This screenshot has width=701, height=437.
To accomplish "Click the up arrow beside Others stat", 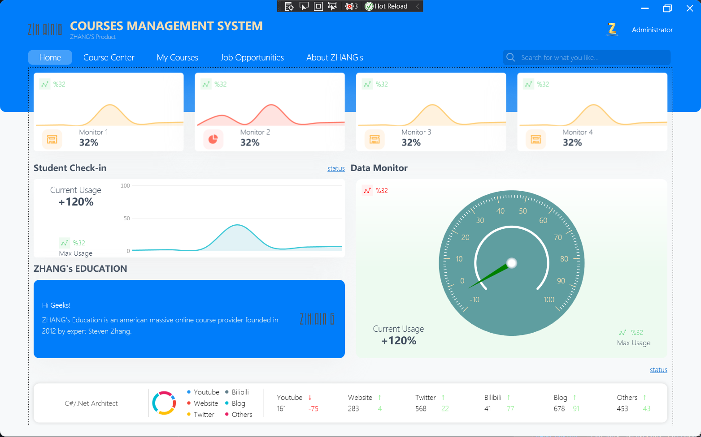I will (x=644, y=398).
